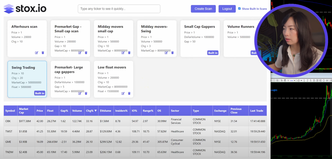Image resolution: width=332 pixels, height=159 pixels.
Task: Click the clock icon in chart toolbar
Action: (298, 81)
